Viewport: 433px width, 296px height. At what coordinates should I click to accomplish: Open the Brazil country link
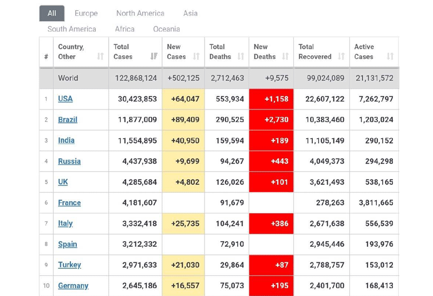[x=68, y=119]
